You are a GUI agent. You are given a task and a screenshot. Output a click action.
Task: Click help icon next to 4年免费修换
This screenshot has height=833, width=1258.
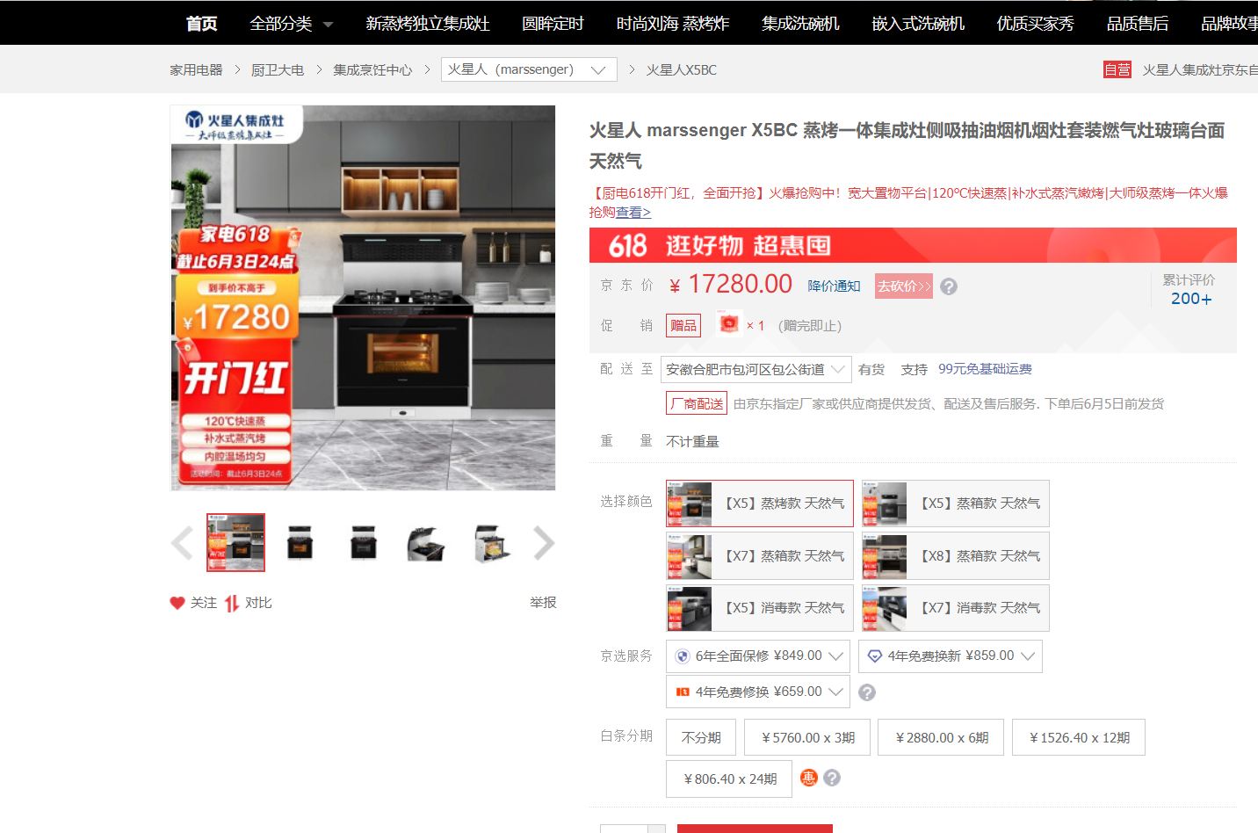click(867, 692)
